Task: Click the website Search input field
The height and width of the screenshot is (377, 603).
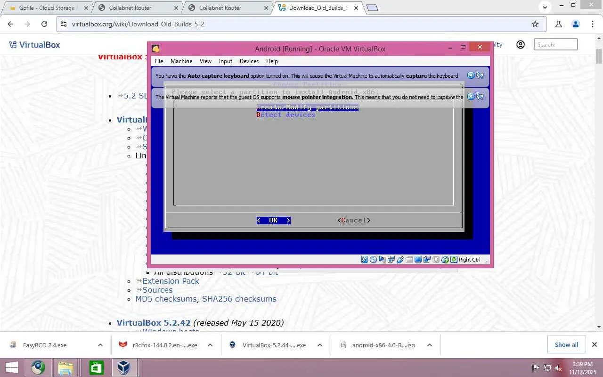Action: click(x=556, y=45)
